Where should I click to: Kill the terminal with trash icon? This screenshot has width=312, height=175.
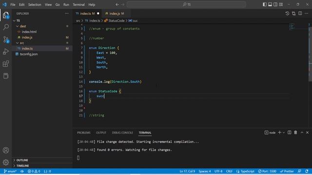(295, 133)
